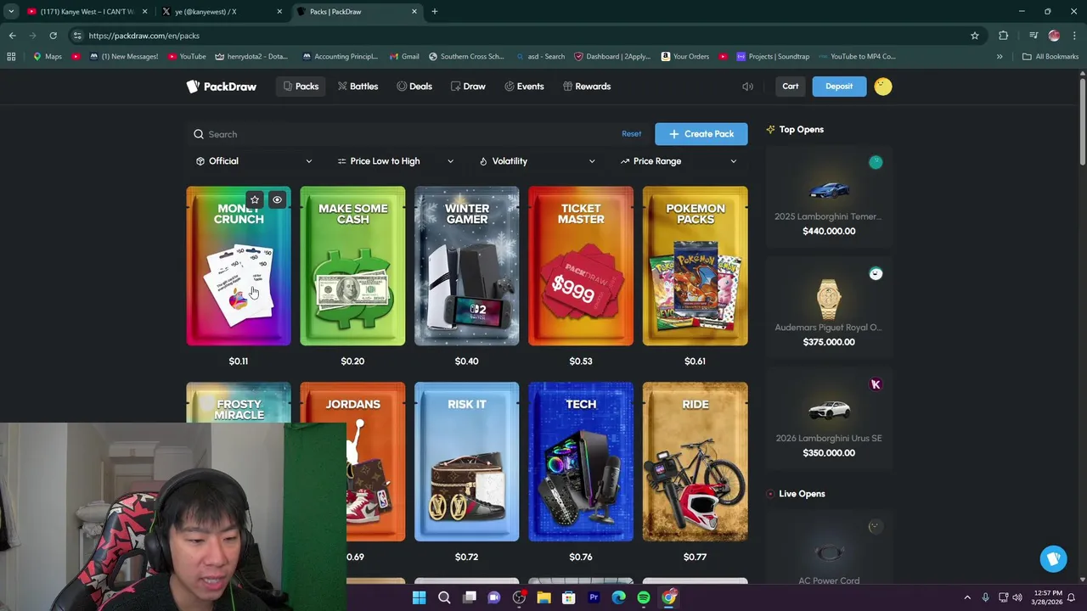
Task: Open Task View from the taskbar
Action: click(x=469, y=597)
